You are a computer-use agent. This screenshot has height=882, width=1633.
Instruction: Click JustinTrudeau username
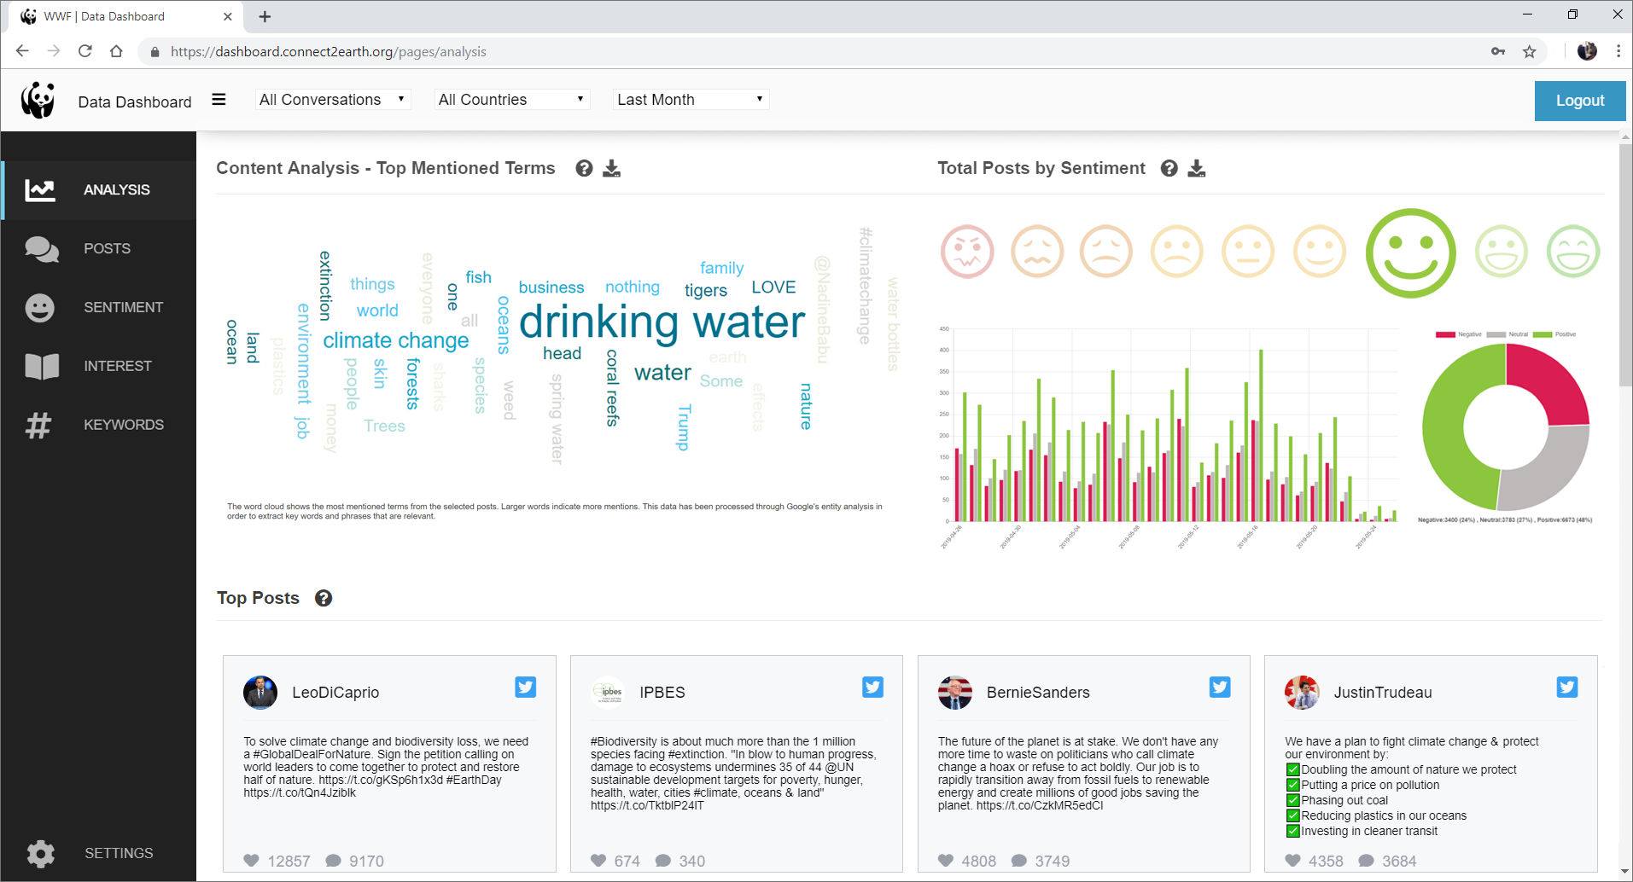1383,693
